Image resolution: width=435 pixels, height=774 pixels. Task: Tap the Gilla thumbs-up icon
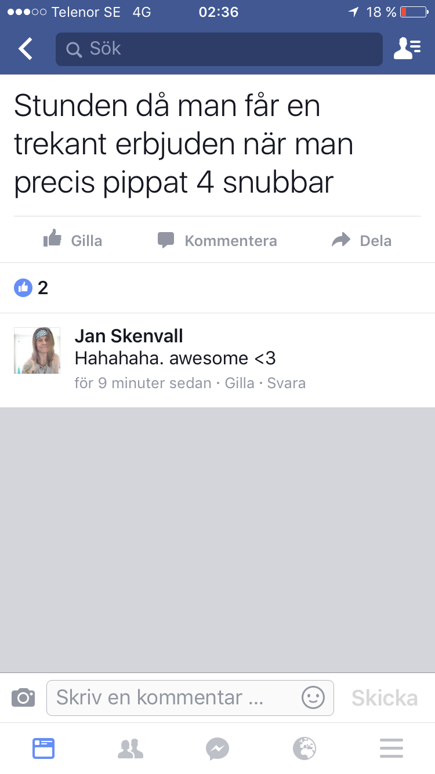click(x=53, y=239)
